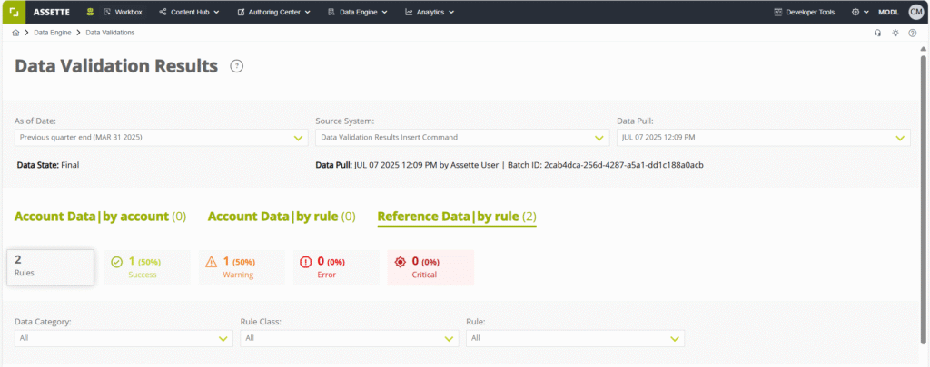Viewport: 930px width, 367px height.
Task: Filter by the Warning card
Action: (x=242, y=267)
